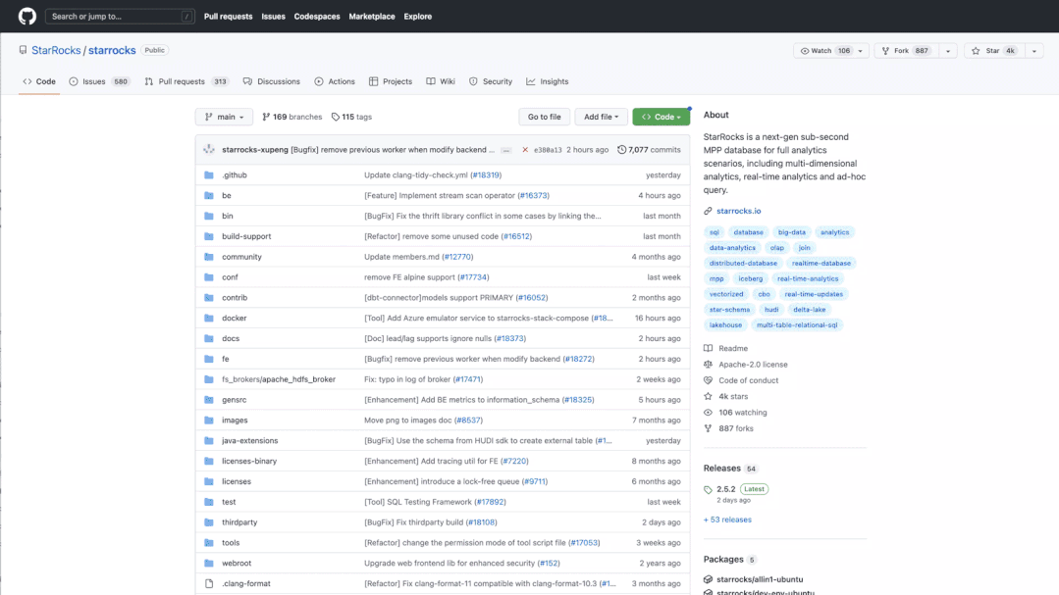Image resolution: width=1059 pixels, height=595 pixels.
Task: Click the eye icon beside 106 watching
Action: [708, 412]
